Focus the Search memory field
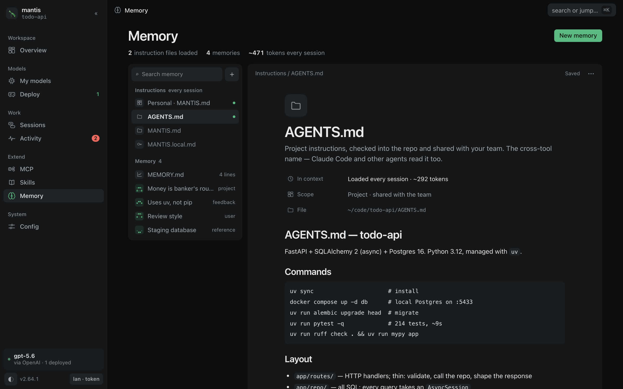The height and width of the screenshot is (389, 623). click(x=177, y=74)
